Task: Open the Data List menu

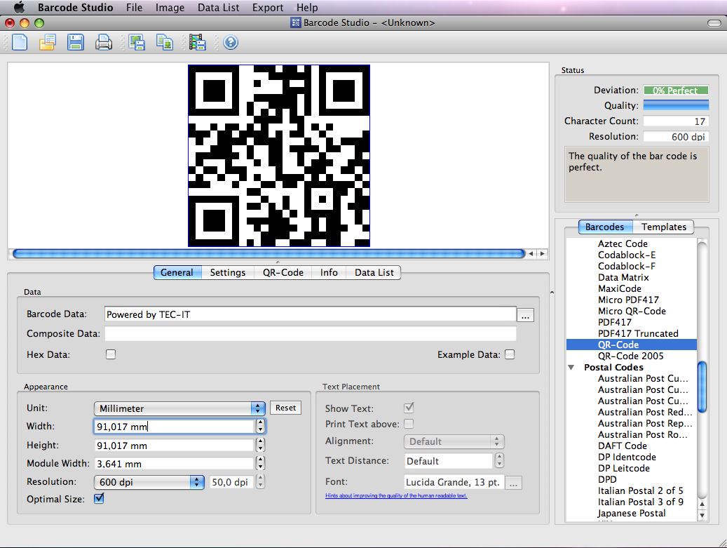Action: [218, 8]
